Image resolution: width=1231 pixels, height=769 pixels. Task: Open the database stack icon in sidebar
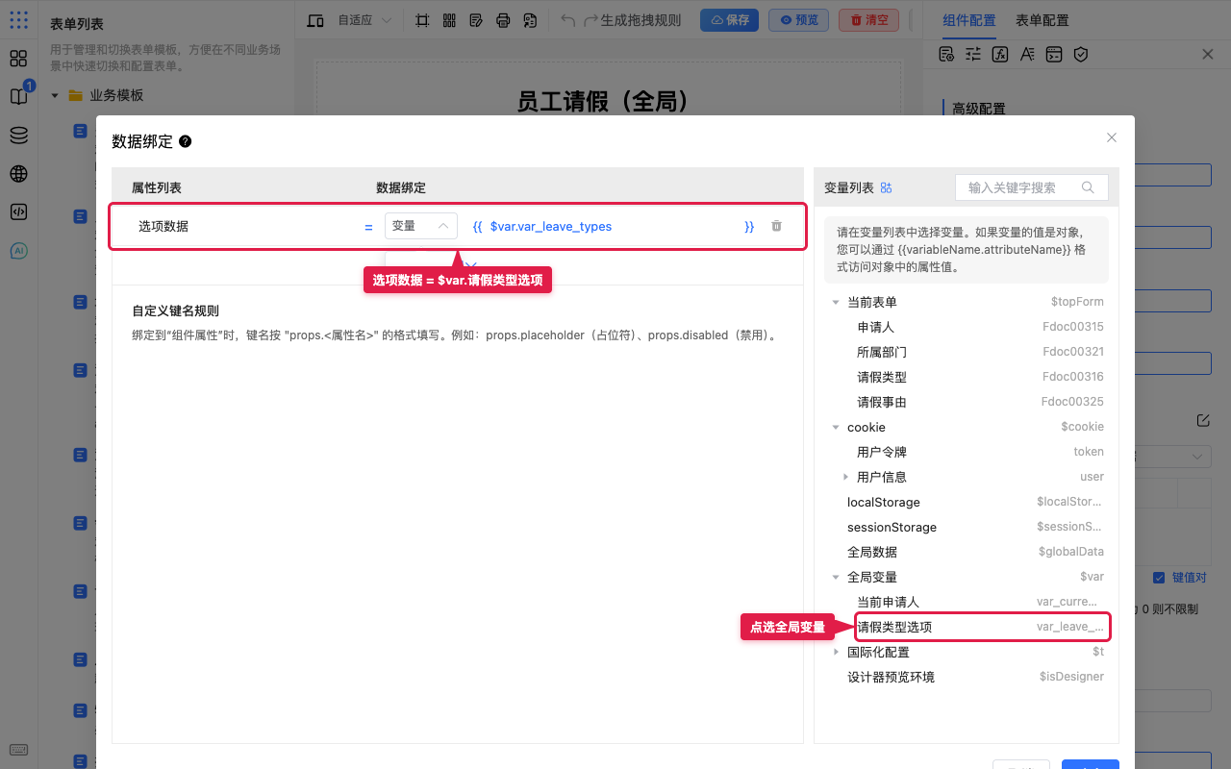18,136
